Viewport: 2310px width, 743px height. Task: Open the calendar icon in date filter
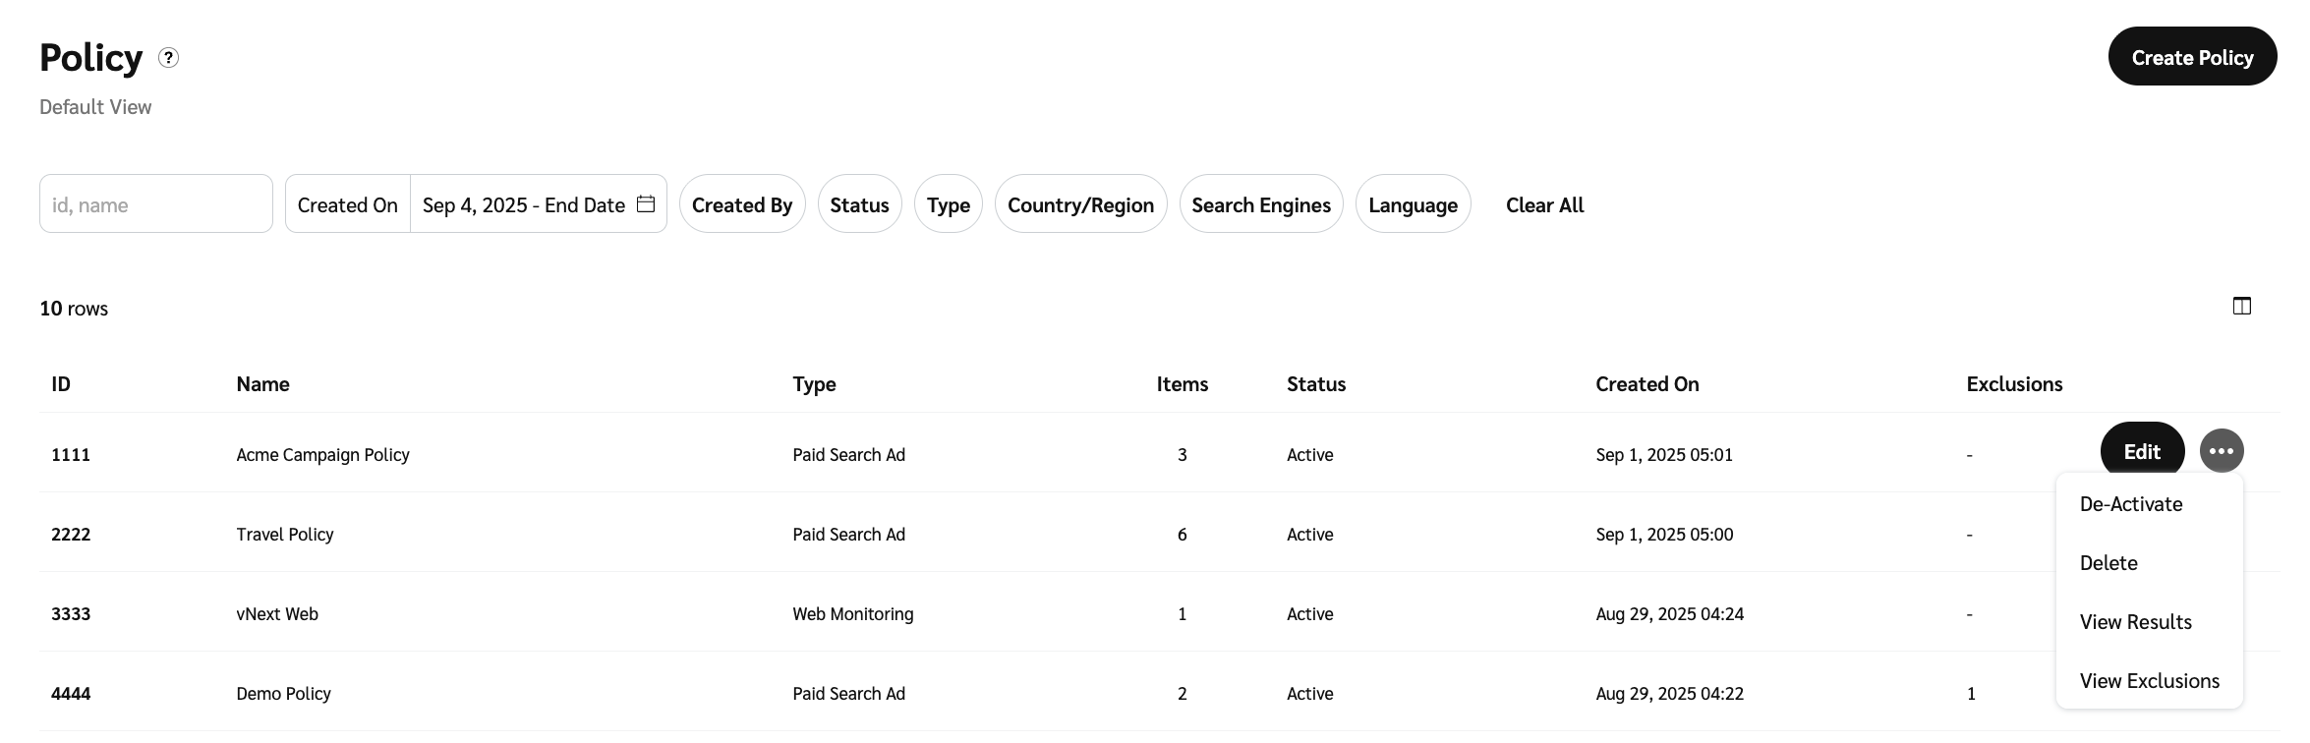point(646,204)
